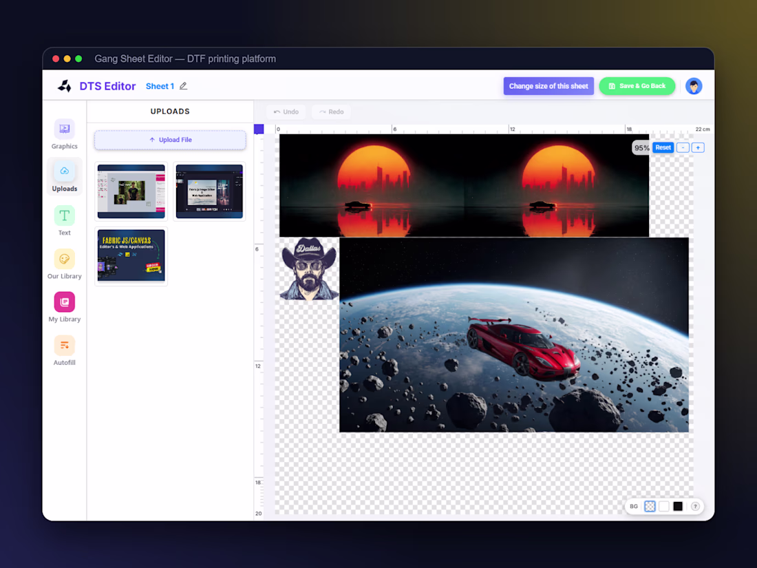Open Our Library panel

coord(64,264)
